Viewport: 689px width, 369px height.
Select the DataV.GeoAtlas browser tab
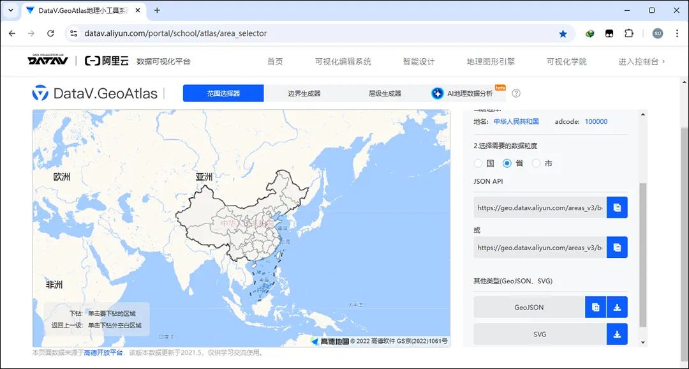pyautogui.click(x=84, y=10)
